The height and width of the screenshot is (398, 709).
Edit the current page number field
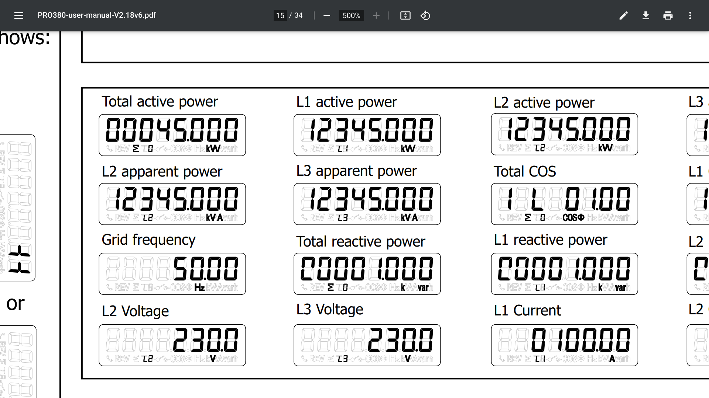pyautogui.click(x=280, y=15)
